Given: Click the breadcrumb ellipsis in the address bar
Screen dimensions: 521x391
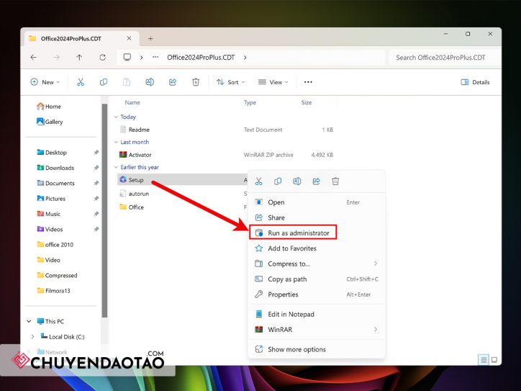Looking at the screenshot, I should click(x=155, y=57).
